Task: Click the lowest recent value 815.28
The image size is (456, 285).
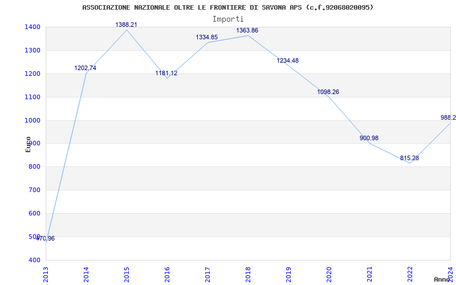Action: (x=409, y=158)
